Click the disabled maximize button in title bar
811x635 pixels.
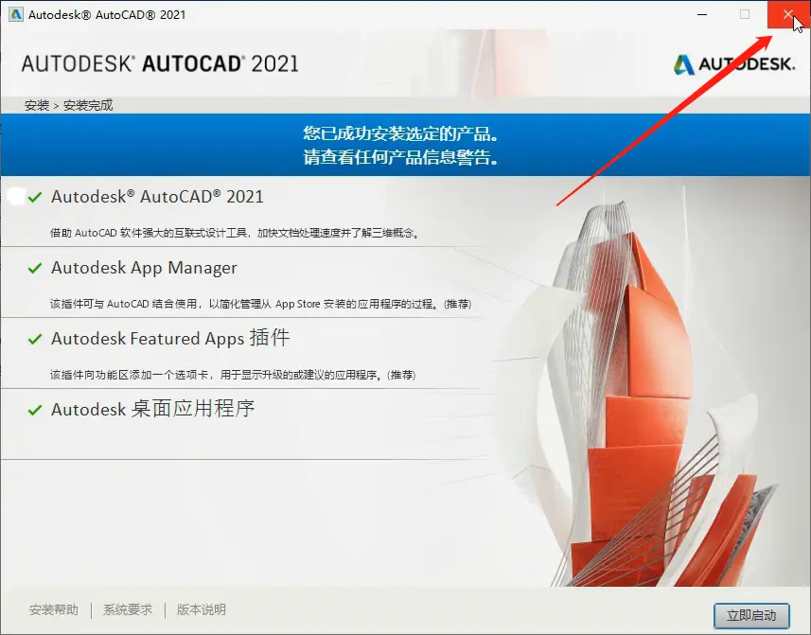(x=744, y=14)
